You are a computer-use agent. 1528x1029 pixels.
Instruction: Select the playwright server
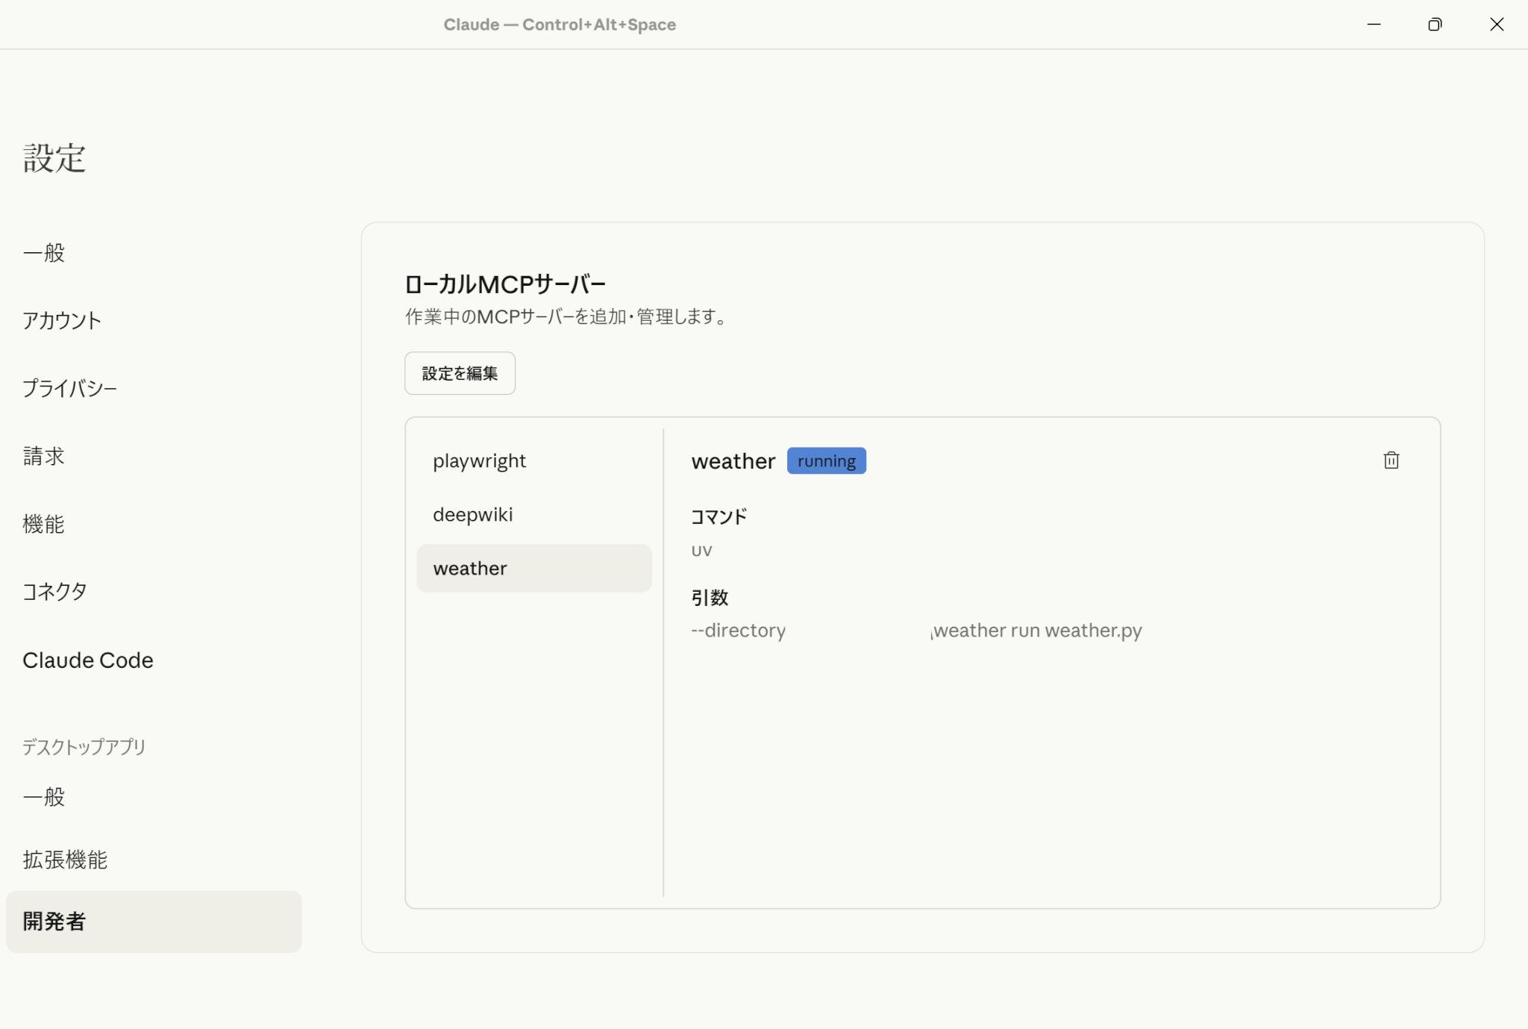tap(480, 461)
